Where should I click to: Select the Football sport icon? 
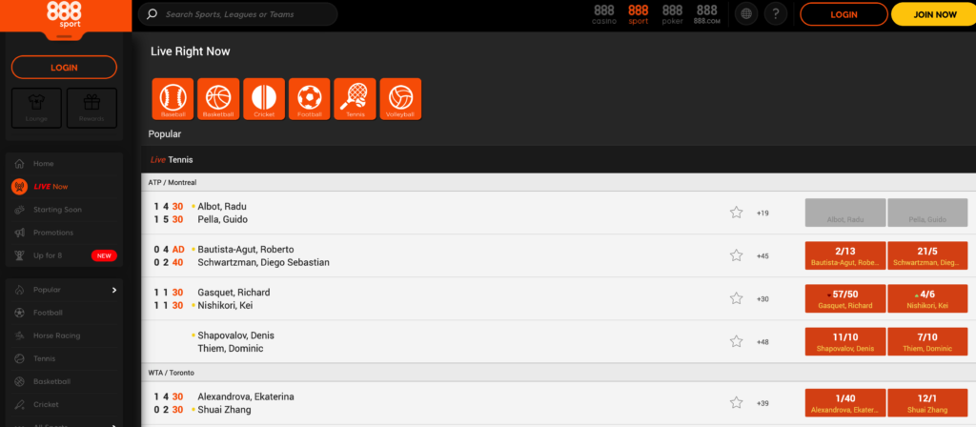click(x=310, y=99)
